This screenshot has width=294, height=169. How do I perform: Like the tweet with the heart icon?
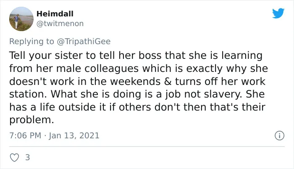(x=14, y=158)
